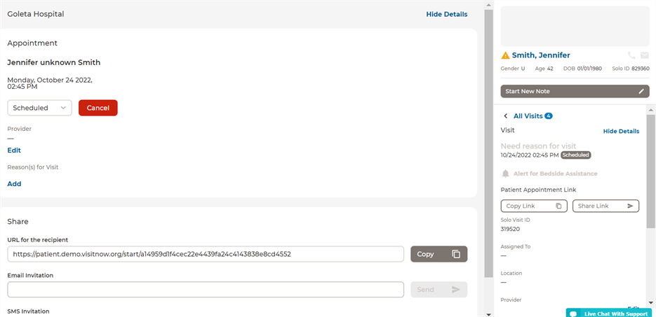656x317 pixels.
Task: Click the chat bubble icon for Live Support
Action: click(x=573, y=314)
